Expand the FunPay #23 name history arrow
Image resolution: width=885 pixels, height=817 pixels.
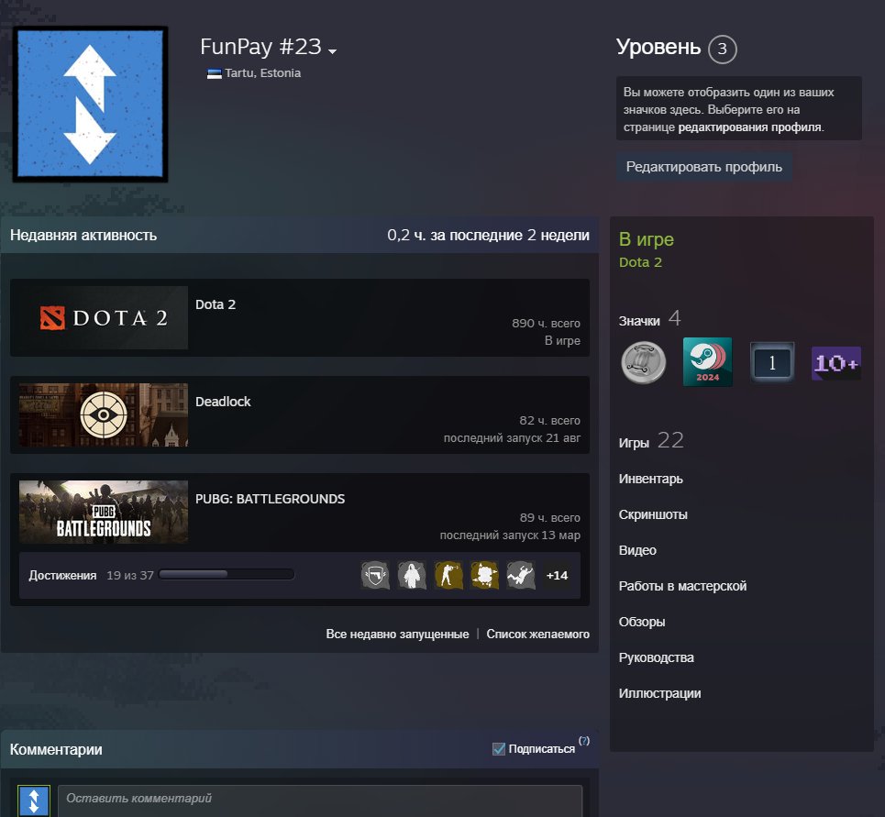[332, 51]
